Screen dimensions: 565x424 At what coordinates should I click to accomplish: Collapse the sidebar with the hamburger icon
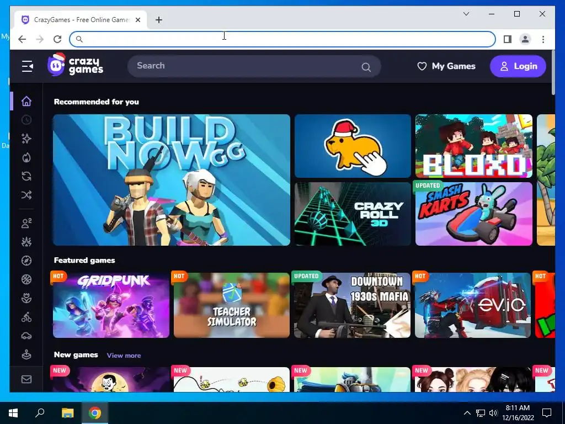[x=27, y=66]
